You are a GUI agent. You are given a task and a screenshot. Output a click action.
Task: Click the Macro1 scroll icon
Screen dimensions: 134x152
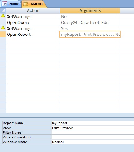(26, 4)
